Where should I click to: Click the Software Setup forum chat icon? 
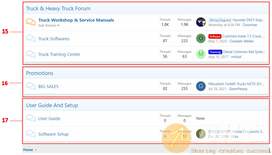click(x=31, y=134)
